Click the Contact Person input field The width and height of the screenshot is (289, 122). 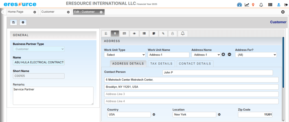(x=217, y=73)
